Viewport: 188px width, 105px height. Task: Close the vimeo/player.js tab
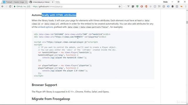coord(53,2)
